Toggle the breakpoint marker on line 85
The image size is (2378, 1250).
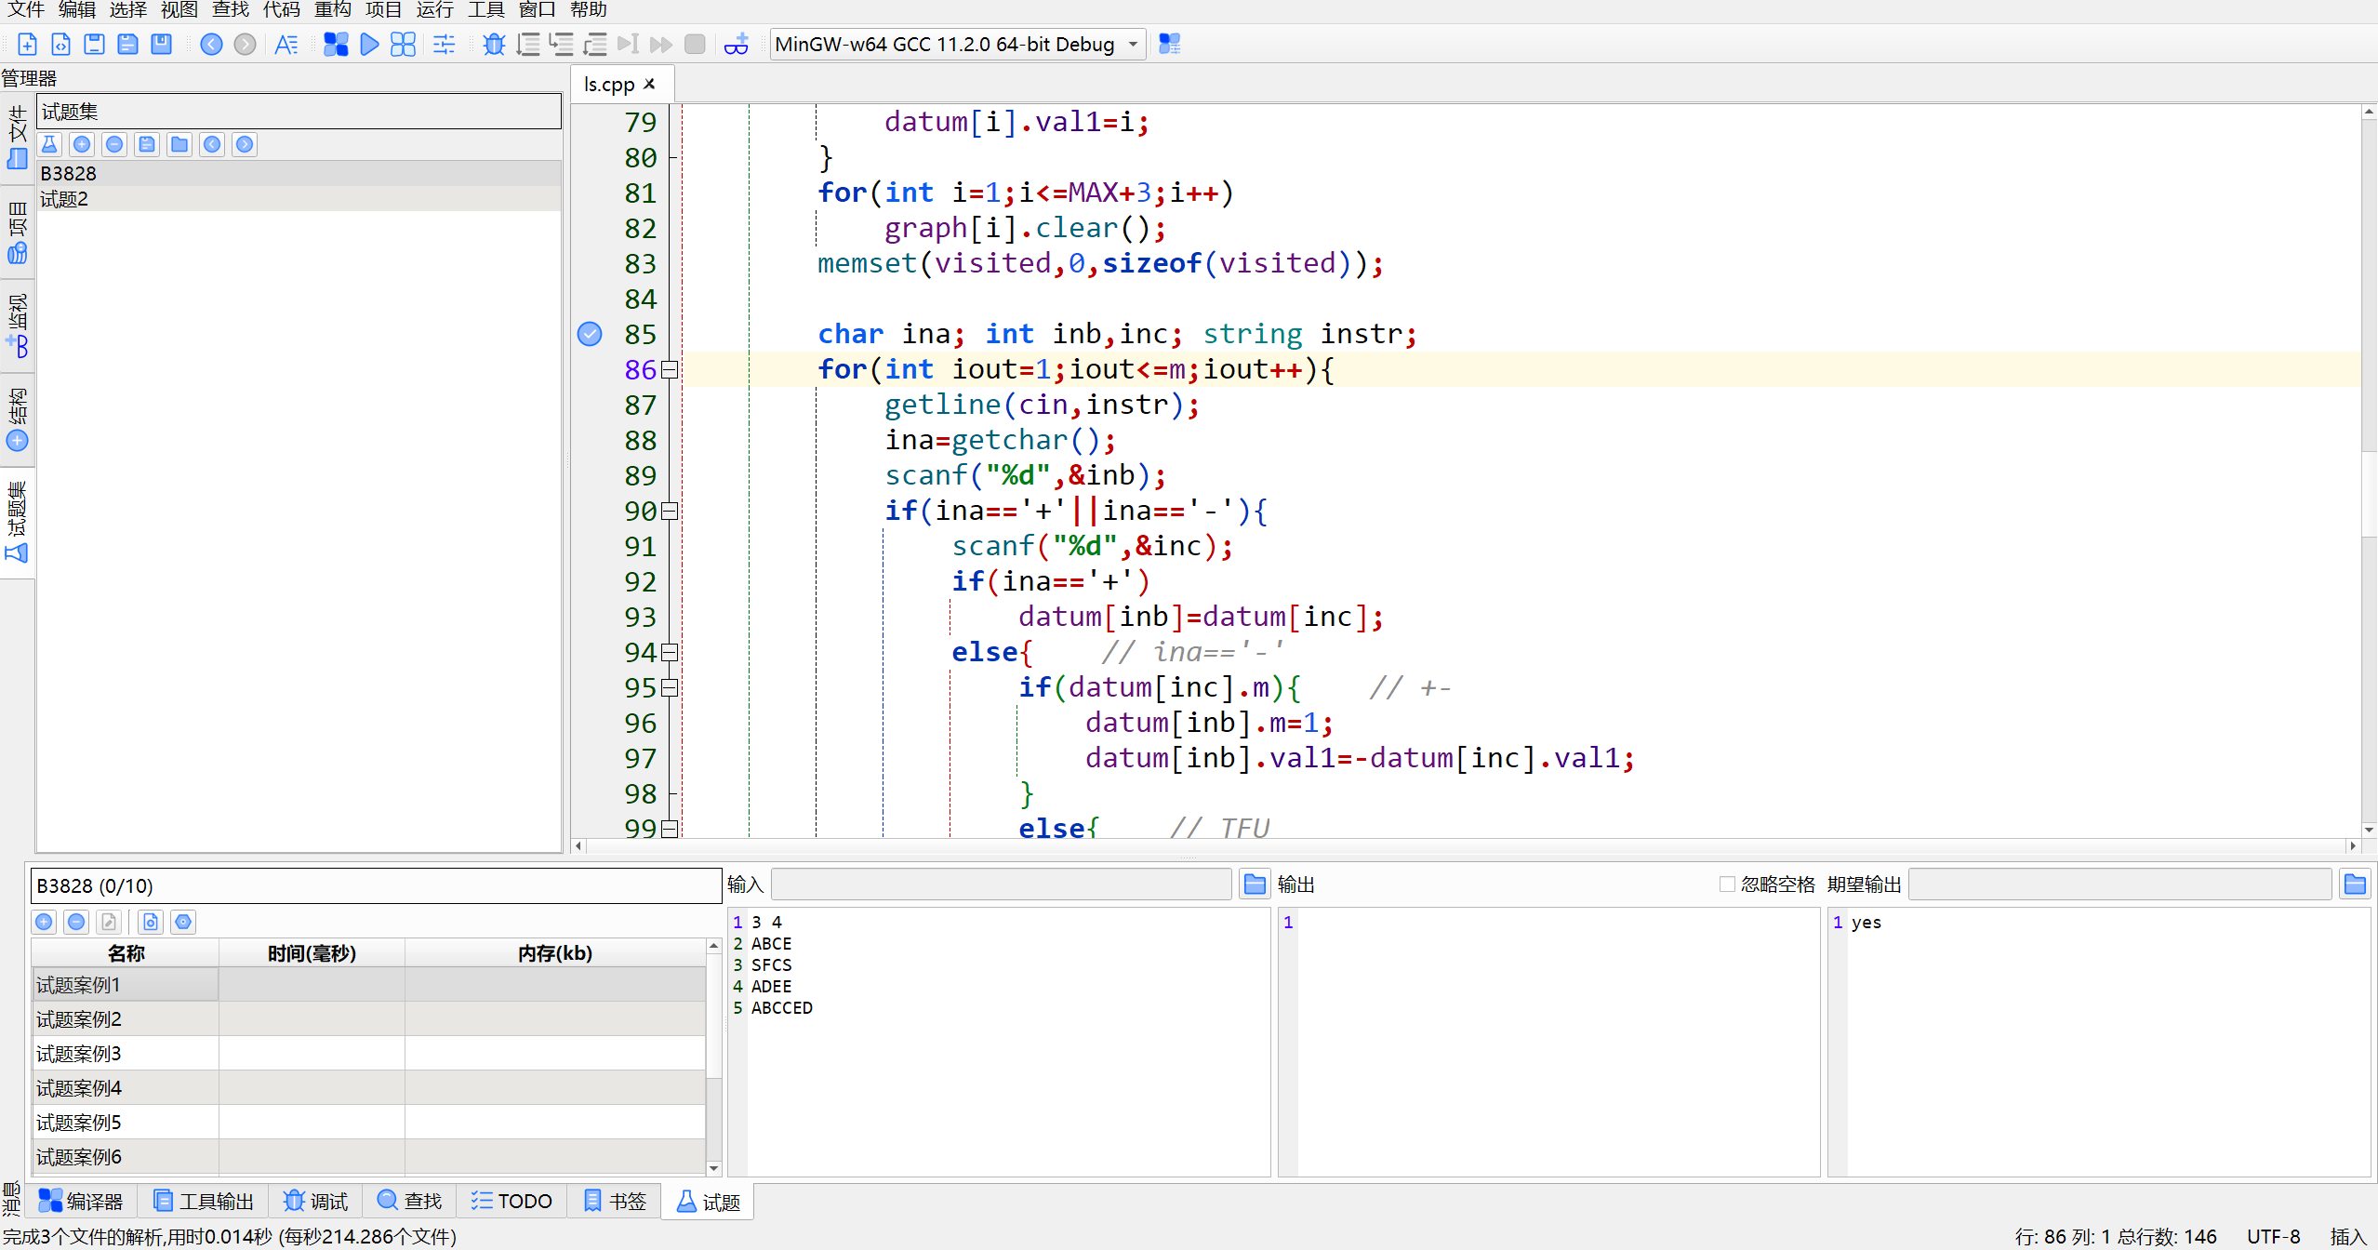(x=590, y=334)
